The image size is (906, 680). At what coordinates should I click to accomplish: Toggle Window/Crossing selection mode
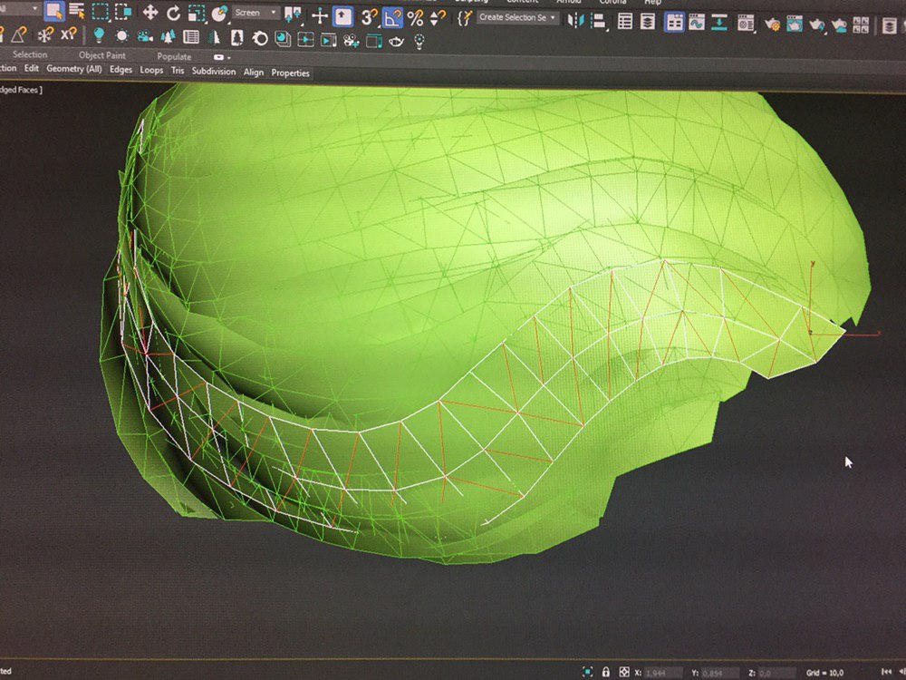123,12
